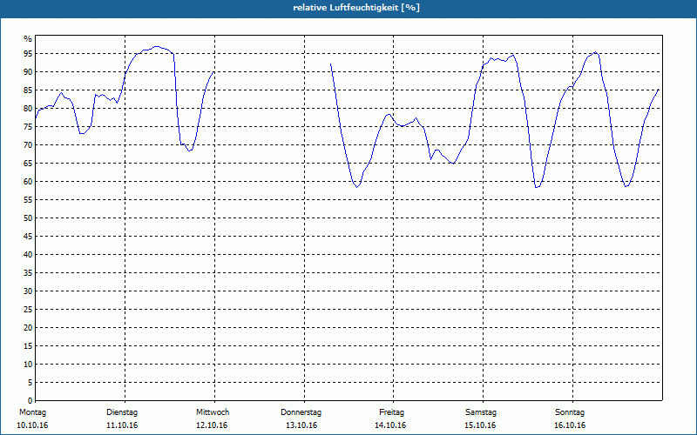Click the y-axis value 95
This screenshot has height=435, width=697.
pyautogui.click(x=28, y=54)
